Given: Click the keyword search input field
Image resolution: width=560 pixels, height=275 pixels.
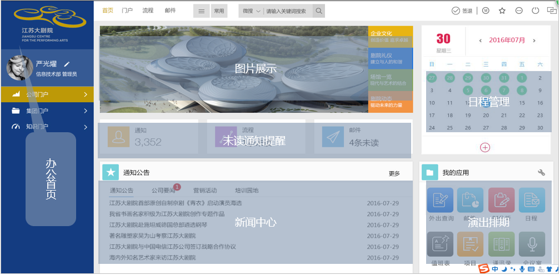Looking at the screenshot, I should tap(288, 11).
